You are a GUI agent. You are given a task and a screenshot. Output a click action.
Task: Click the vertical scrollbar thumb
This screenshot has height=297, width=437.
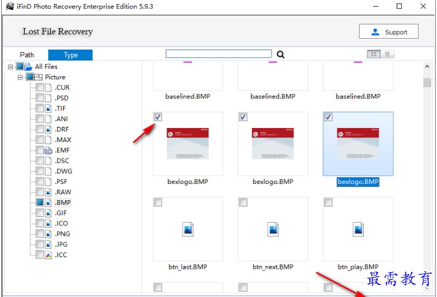tap(427, 83)
